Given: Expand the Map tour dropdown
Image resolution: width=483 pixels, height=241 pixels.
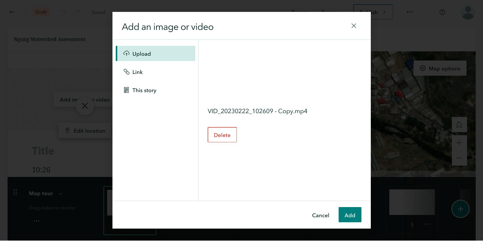Looking at the screenshot, I should point(61,193).
